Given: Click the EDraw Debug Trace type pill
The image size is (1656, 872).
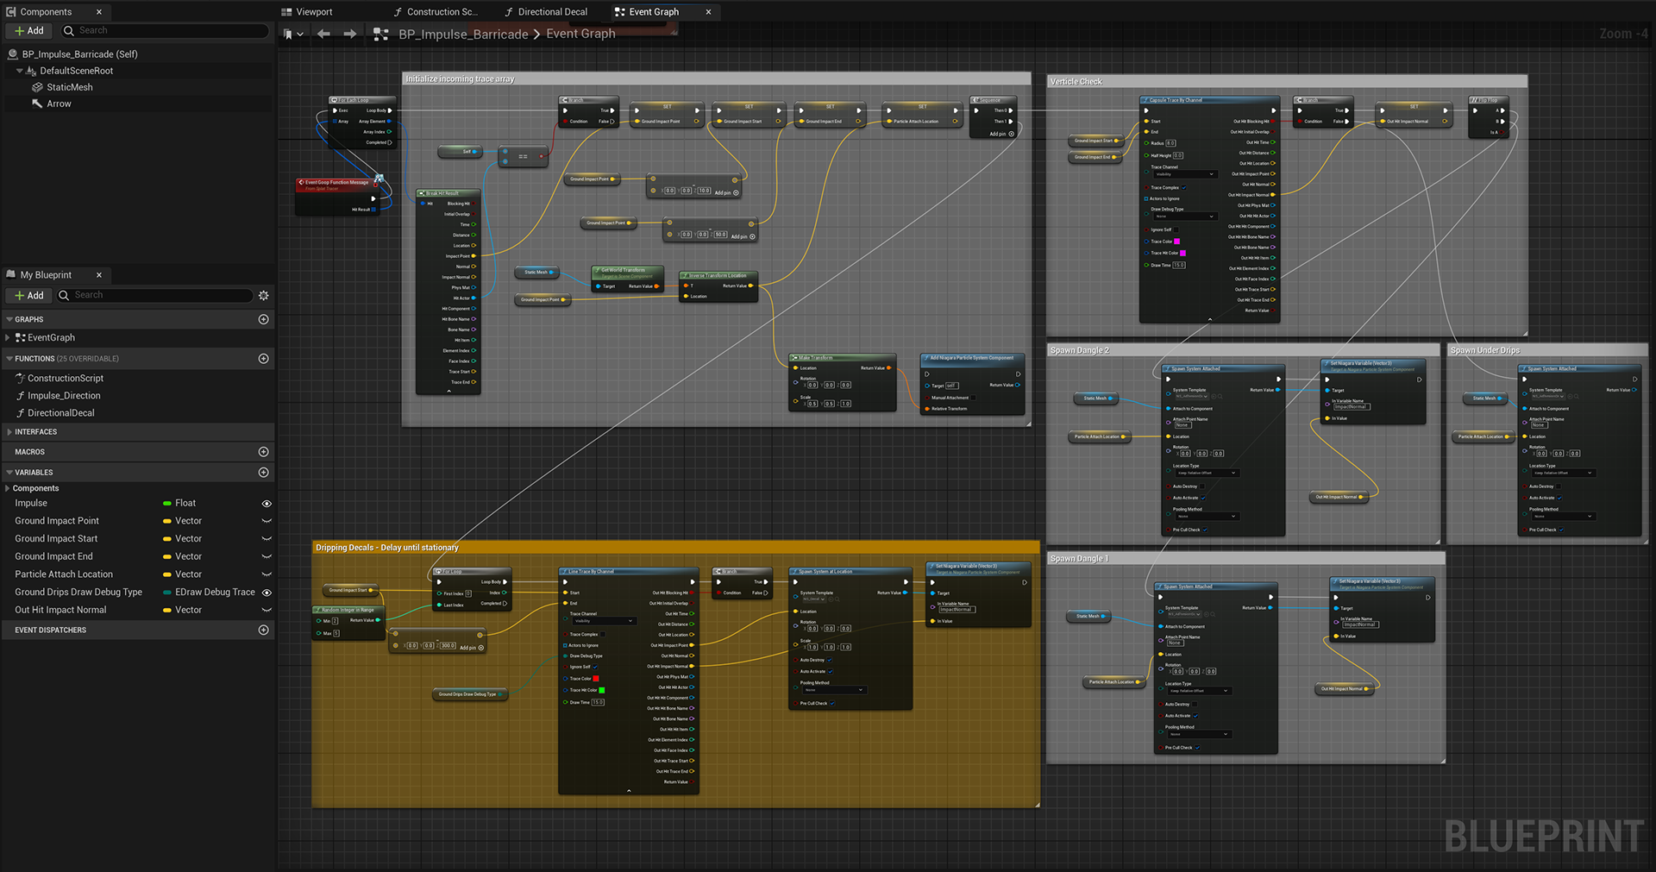Looking at the screenshot, I should (x=167, y=593).
